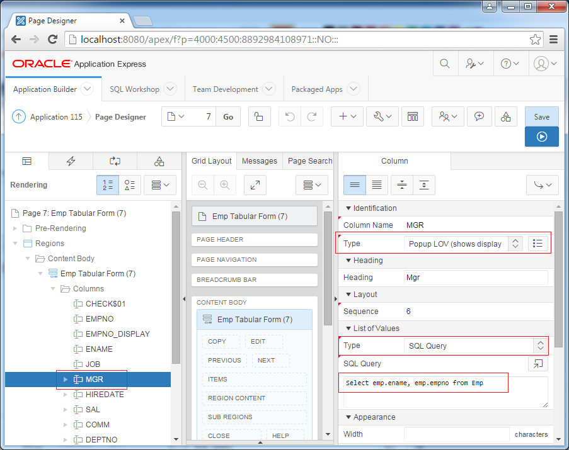Open the Rendering tree options menu dropdown
Viewport: 569px width, 450px height.
[160, 185]
